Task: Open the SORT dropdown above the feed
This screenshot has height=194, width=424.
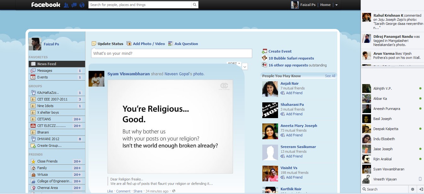Action: pos(233,63)
